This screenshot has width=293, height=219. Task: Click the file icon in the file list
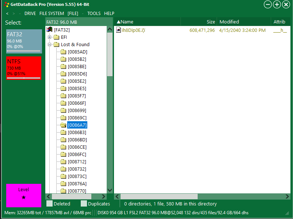118,30
